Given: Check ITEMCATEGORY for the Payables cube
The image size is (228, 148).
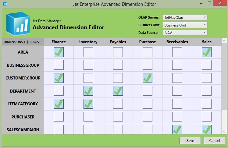Looking at the screenshot, I should point(118,104).
